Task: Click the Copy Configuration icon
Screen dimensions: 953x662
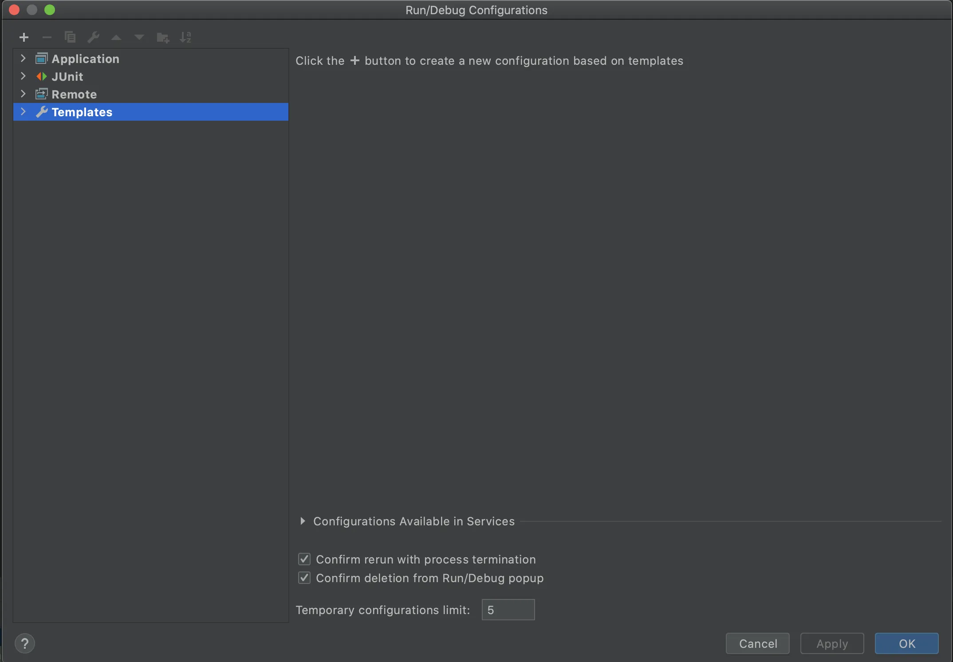Action: [70, 37]
